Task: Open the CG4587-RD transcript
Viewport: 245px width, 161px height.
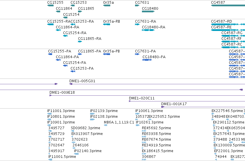Action: 228,24
